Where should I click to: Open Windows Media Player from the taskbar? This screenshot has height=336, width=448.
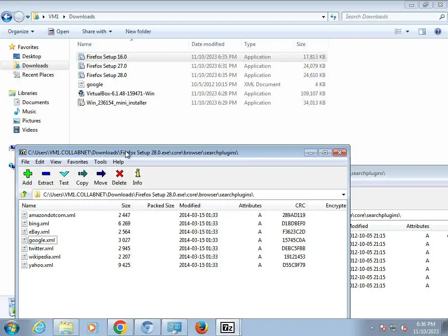92,327
